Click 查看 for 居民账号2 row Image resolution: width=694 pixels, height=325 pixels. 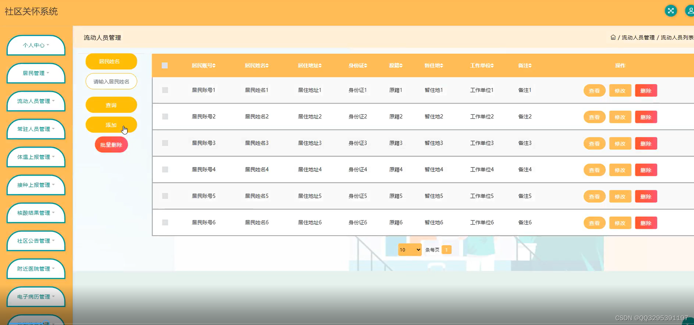(594, 117)
